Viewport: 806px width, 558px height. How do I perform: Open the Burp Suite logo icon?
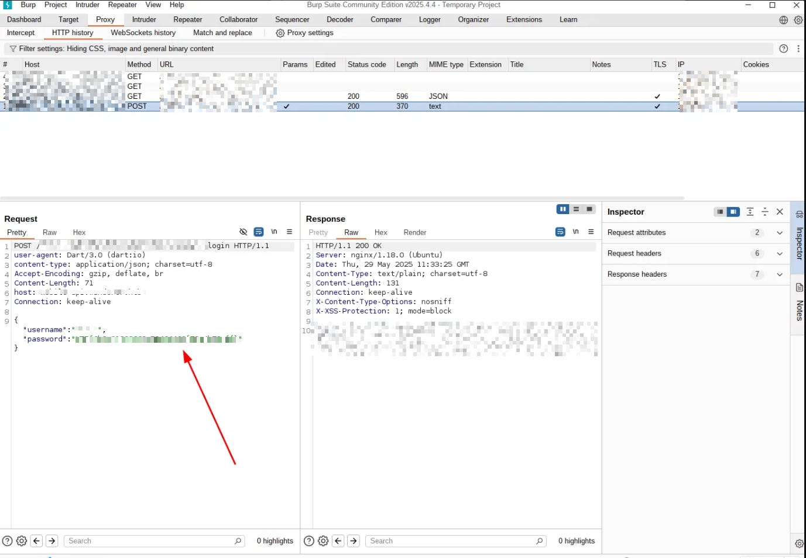coord(8,5)
